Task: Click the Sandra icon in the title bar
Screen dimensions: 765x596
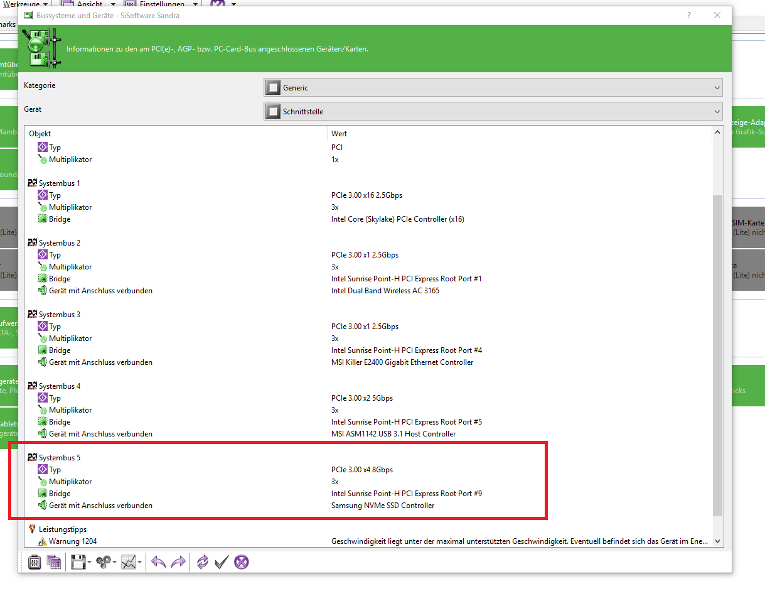Action: coord(29,15)
